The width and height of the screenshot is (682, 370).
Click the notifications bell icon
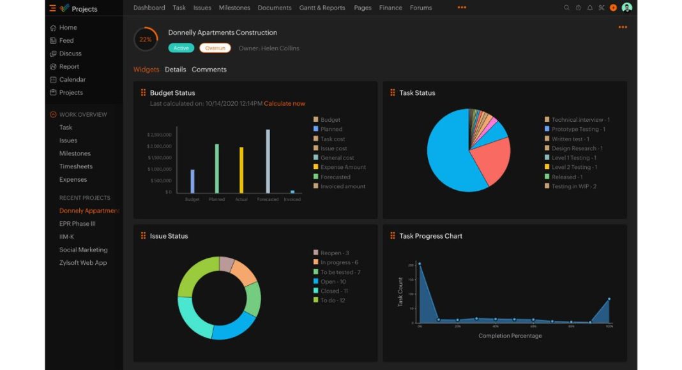[590, 8]
